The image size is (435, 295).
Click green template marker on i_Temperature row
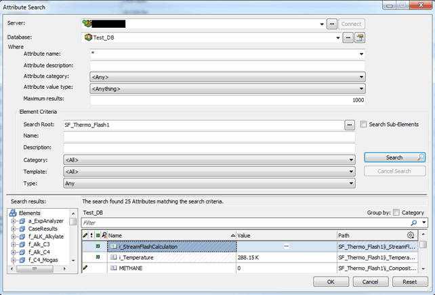pyautogui.click(x=98, y=257)
